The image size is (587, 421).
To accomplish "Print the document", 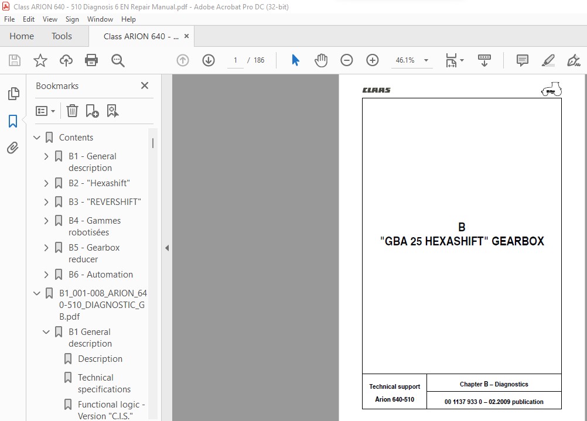I will 91,60.
